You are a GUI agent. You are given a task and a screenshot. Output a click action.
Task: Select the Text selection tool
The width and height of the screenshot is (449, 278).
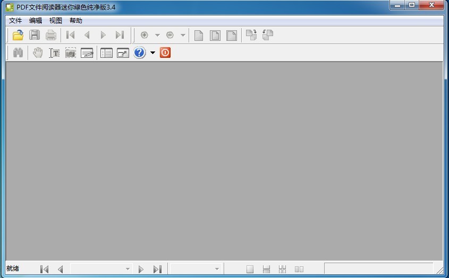pyautogui.click(x=54, y=53)
